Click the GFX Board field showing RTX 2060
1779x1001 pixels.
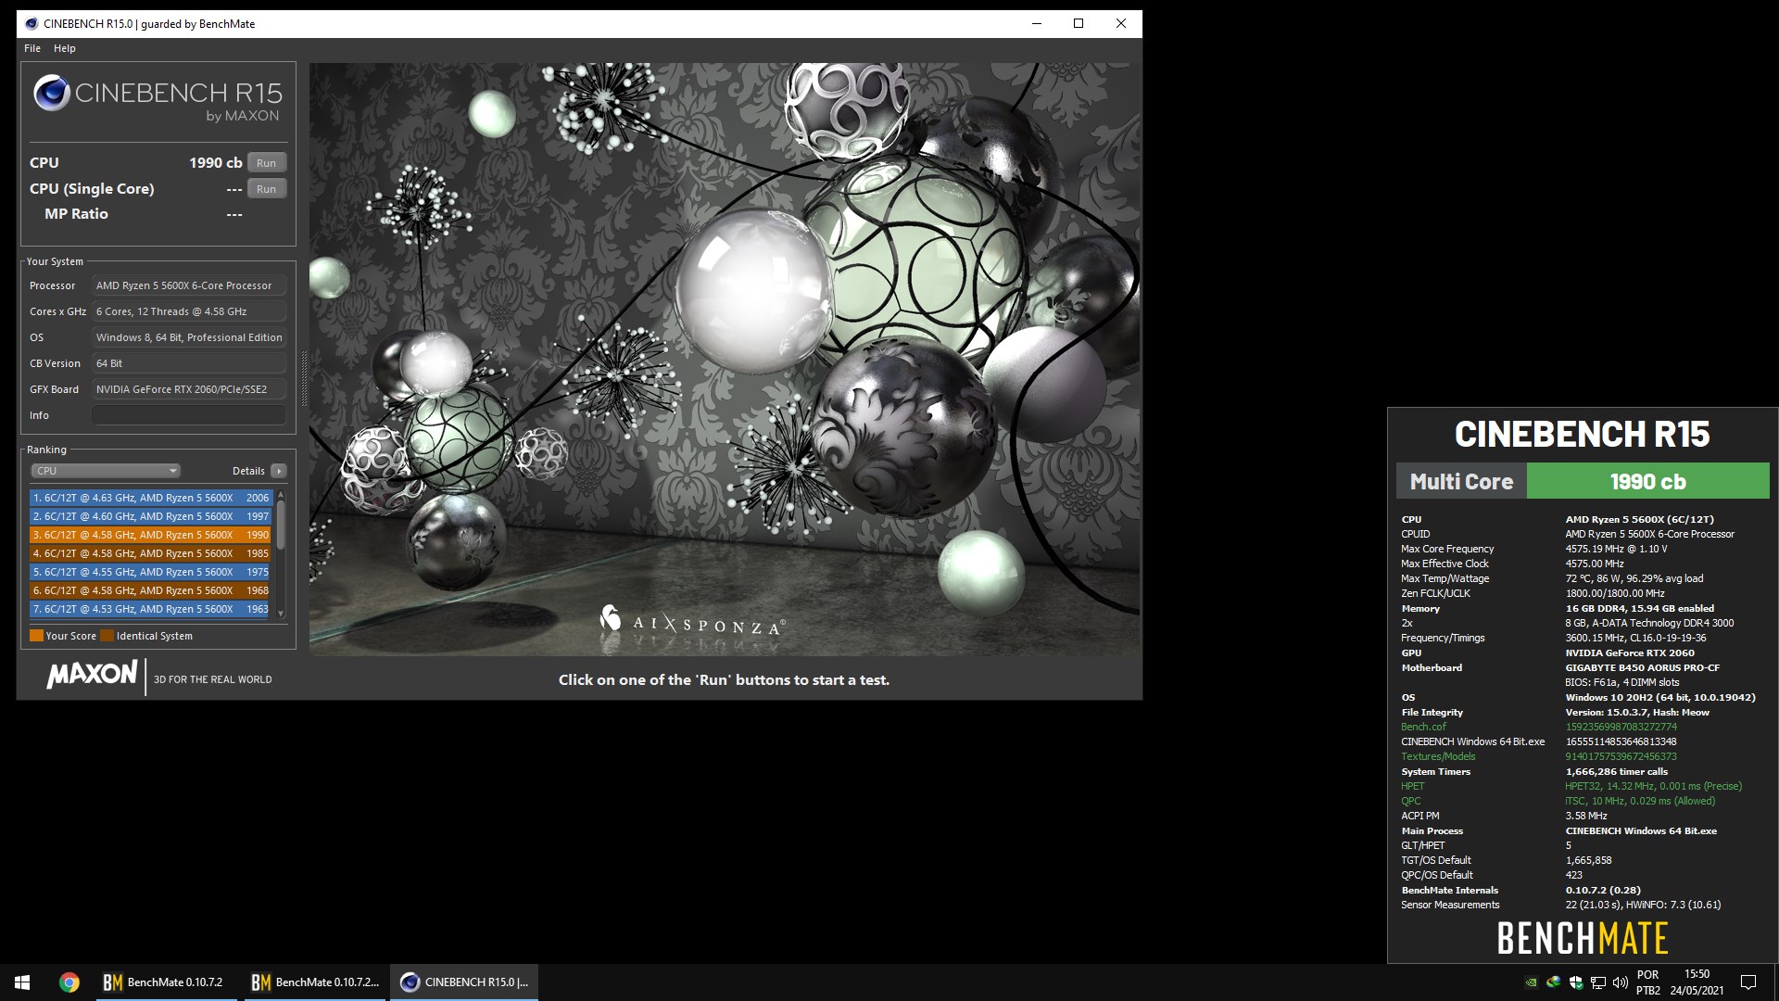click(189, 389)
